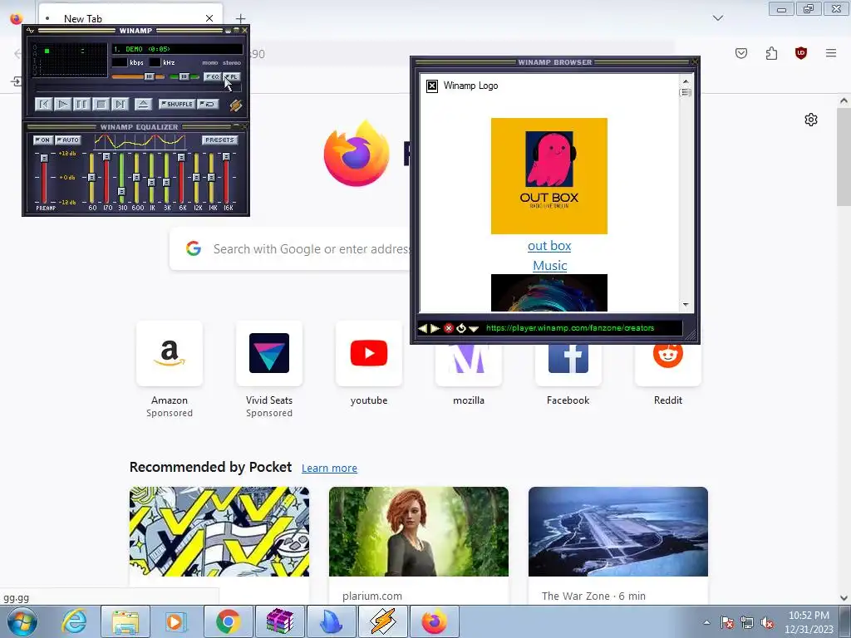Show hidden system tray icons arrow
Screen dimensions: 851x638
pyautogui.click(x=706, y=623)
